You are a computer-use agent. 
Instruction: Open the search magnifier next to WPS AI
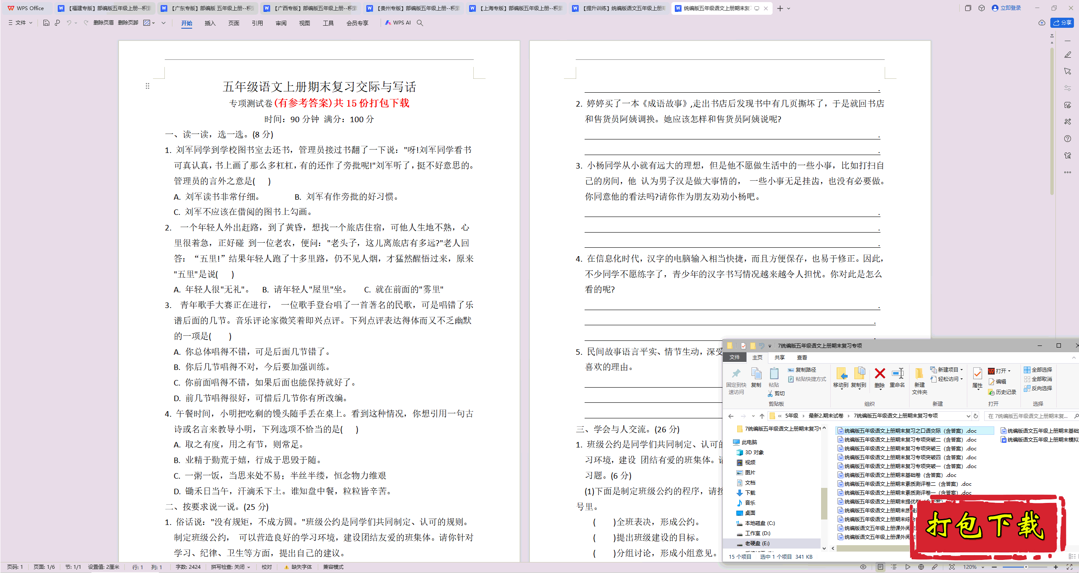420,23
